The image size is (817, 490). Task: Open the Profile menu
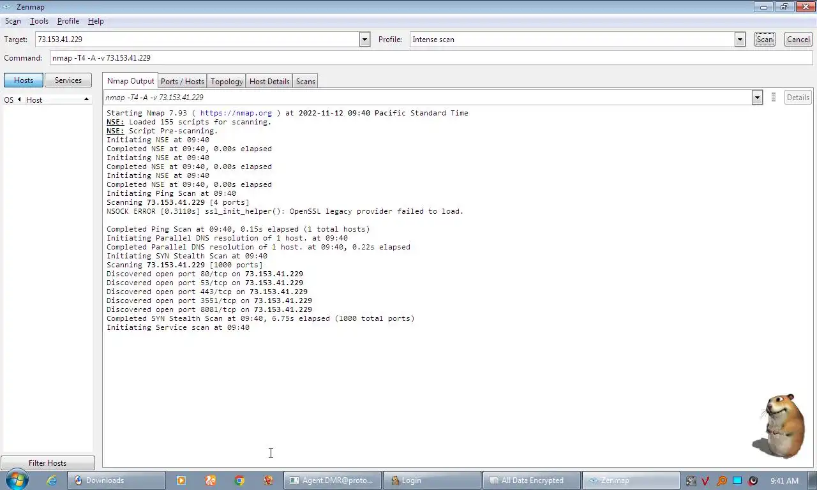(x=68, y=21)
